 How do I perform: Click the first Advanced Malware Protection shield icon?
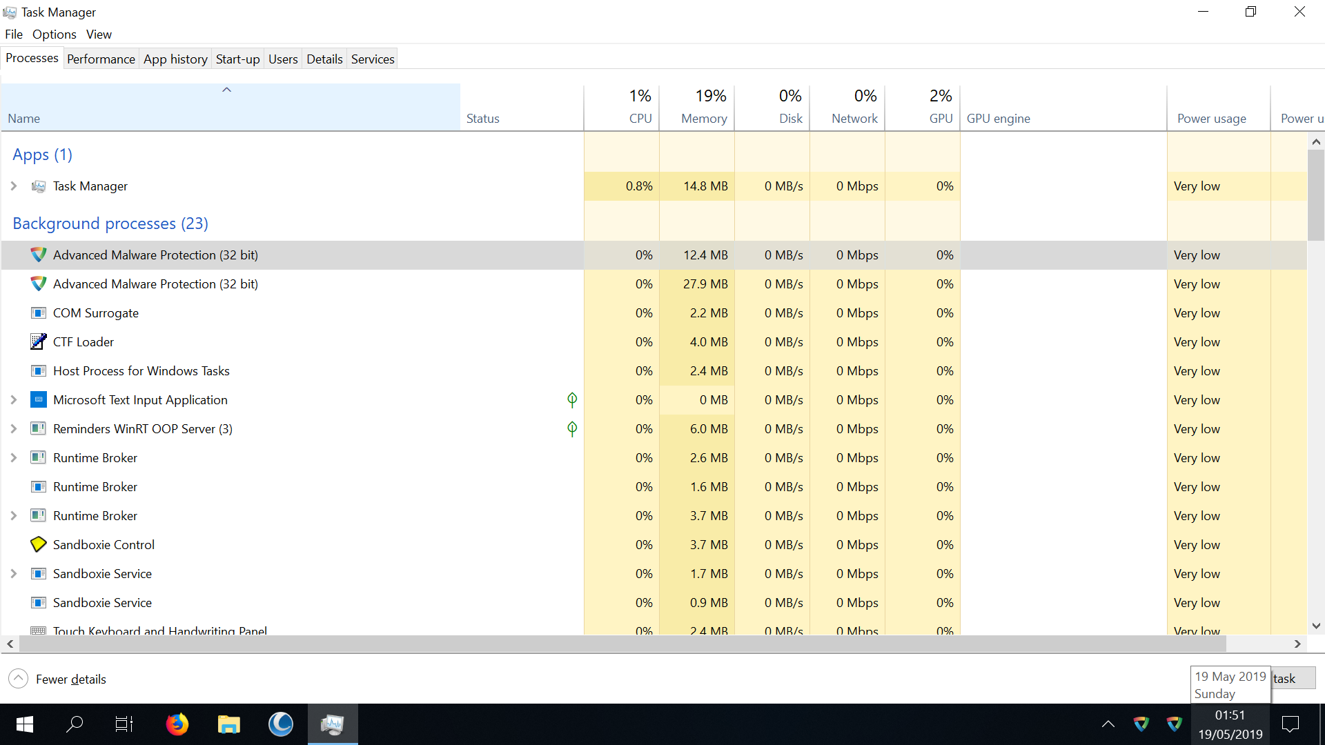(x=39, y=255)
